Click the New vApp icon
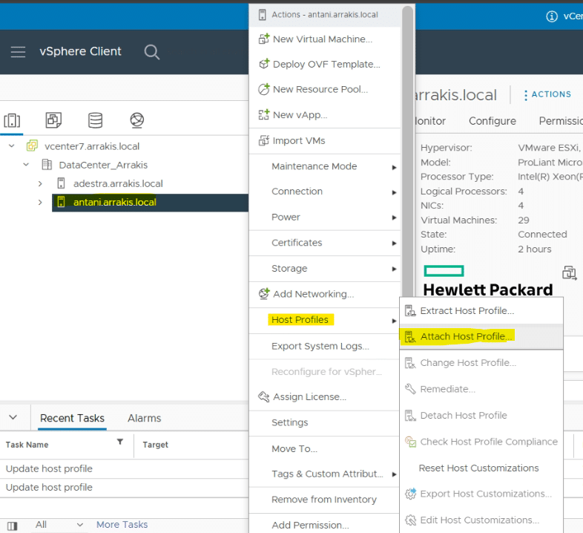 (263, 114)
